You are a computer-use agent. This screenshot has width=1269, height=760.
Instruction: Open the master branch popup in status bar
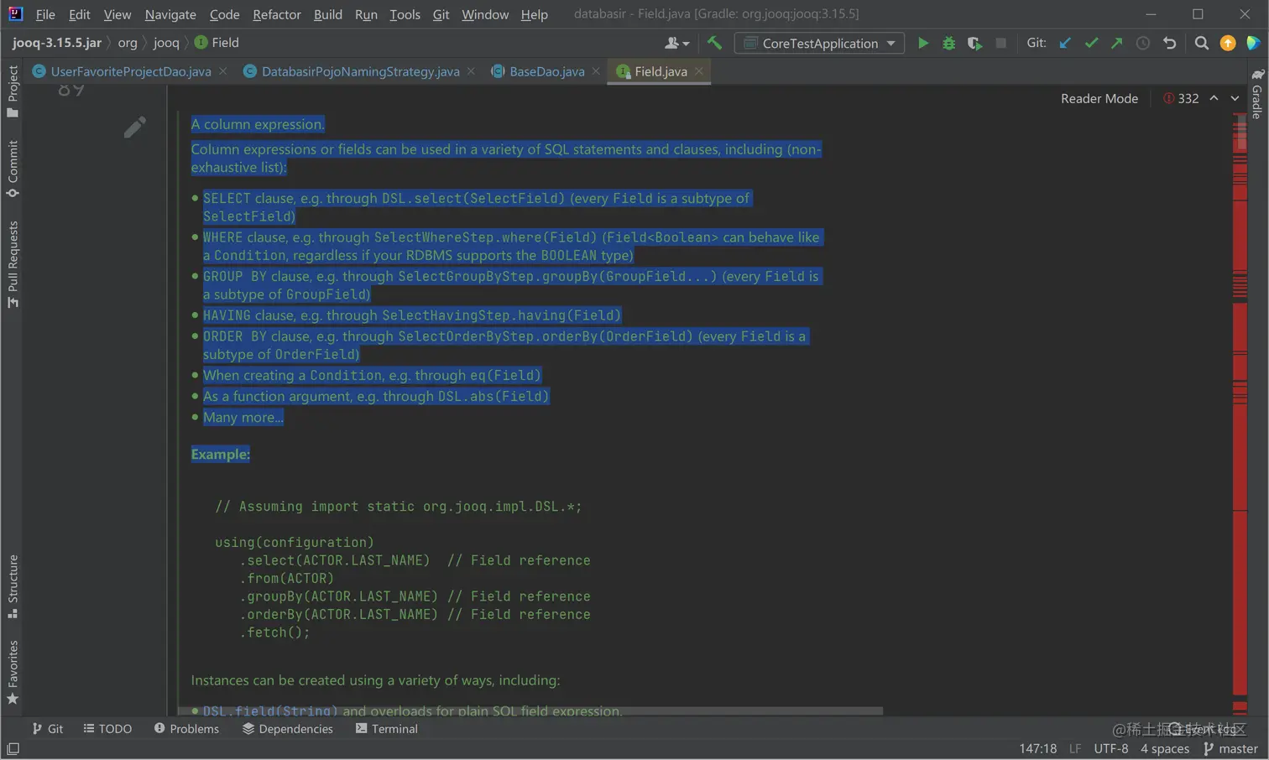1230,748
